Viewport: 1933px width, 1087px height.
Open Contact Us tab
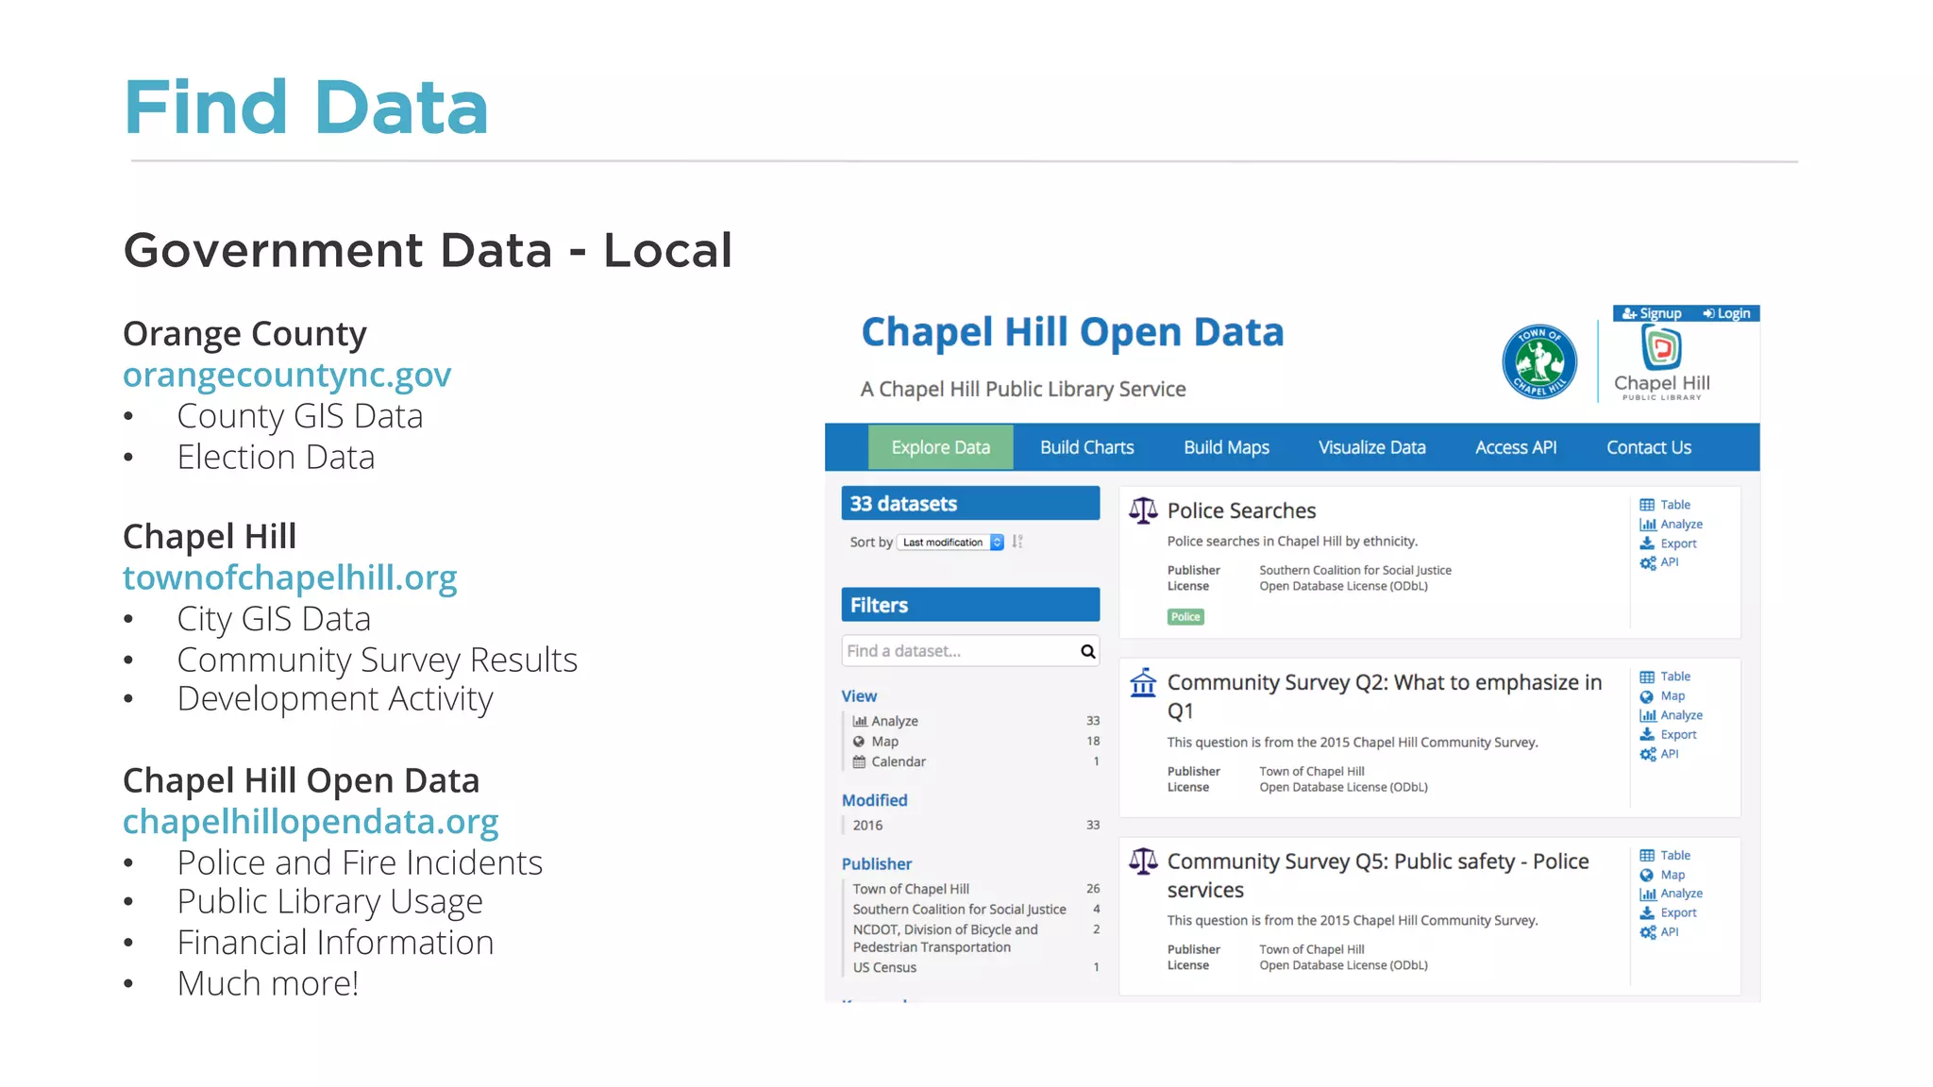click(1649, 447)
